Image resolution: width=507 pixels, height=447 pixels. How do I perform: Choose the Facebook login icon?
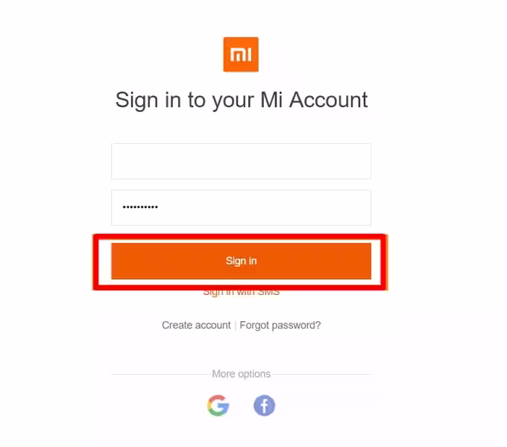point(264,405)
